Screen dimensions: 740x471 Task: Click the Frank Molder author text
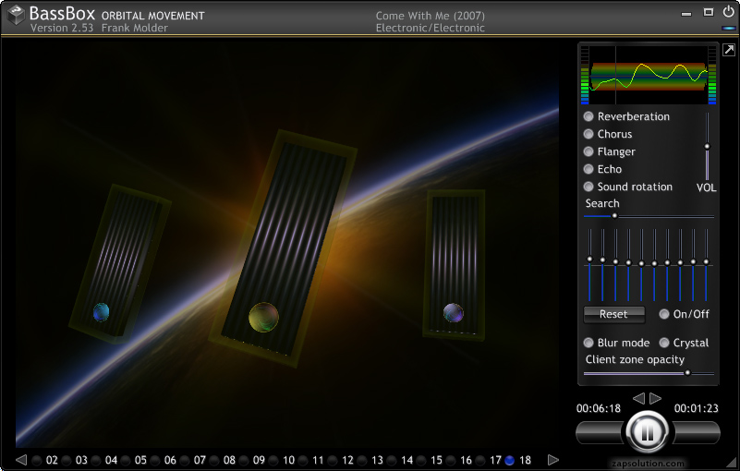[135, 28]
